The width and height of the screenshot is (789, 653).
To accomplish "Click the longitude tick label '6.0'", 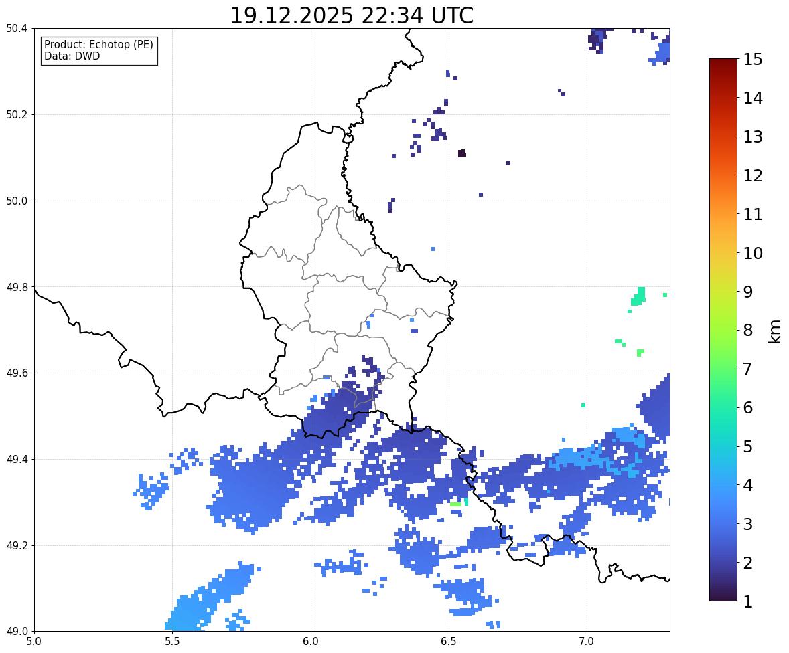I will [x=311, y=642].
